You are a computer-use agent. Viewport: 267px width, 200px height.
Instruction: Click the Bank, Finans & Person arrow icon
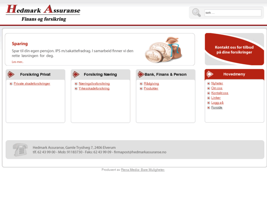(x=141, y=74)
